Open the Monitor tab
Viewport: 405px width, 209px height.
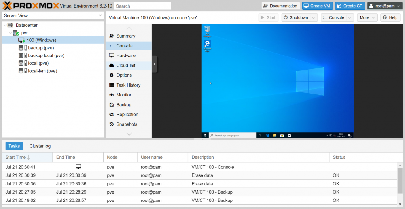coord(129,95)
